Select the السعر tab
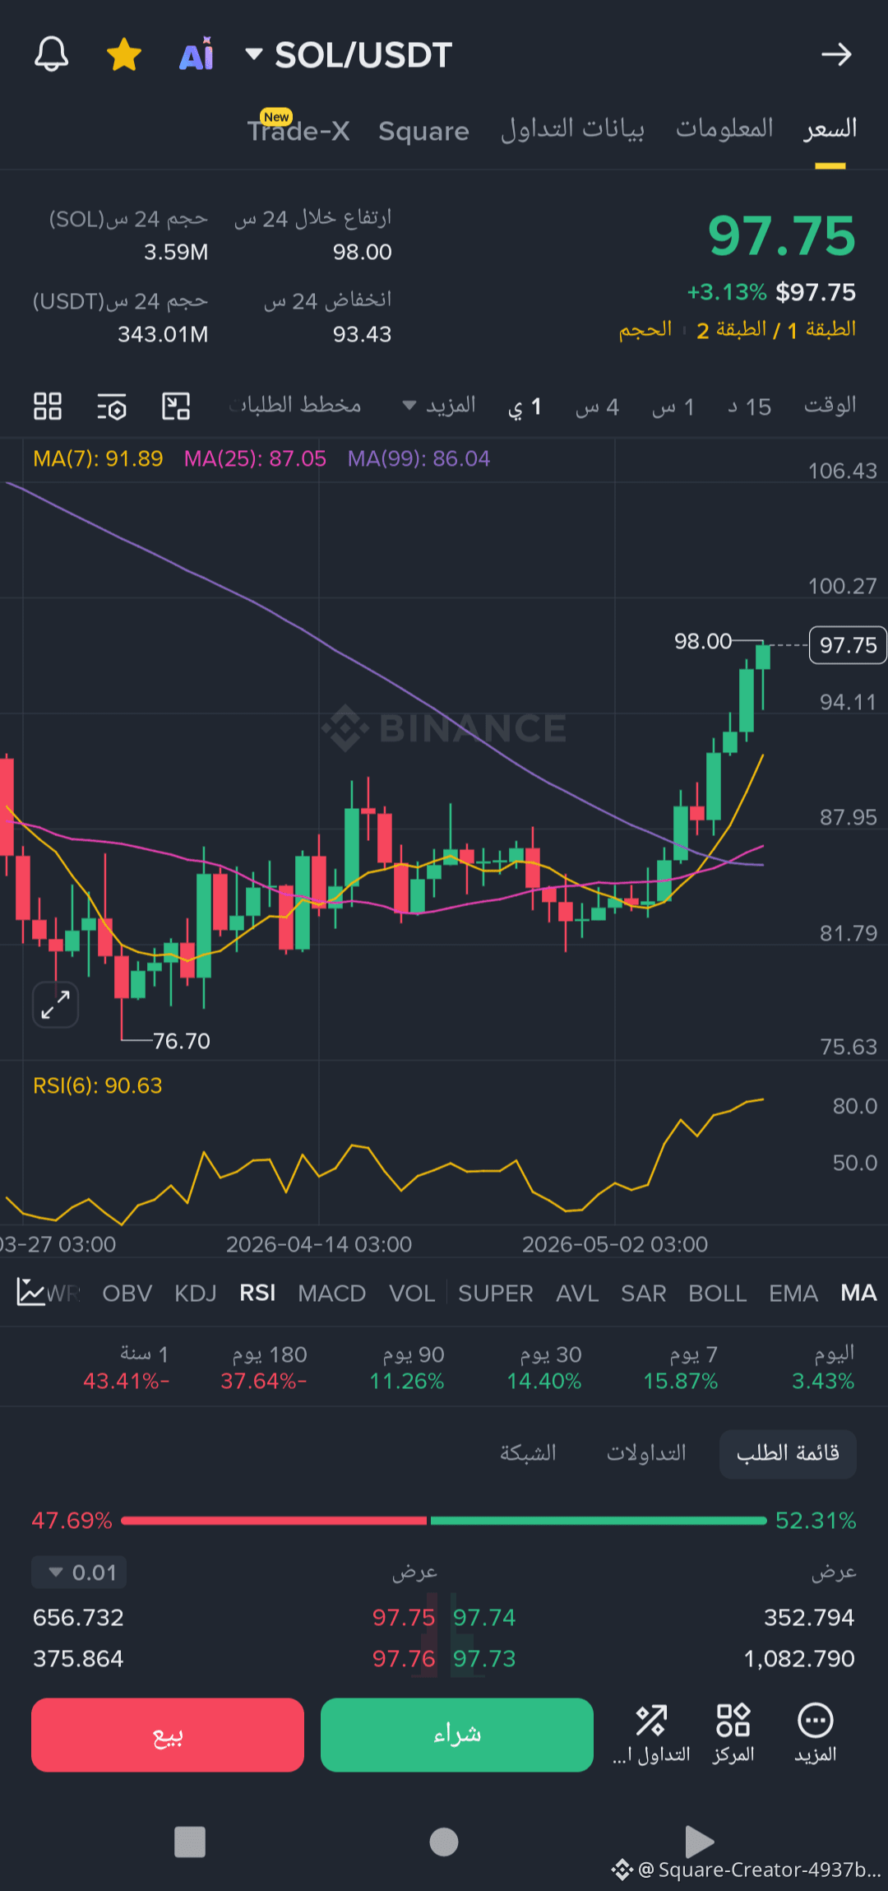This screenshot has height=1891, width=888. coord(830,129)
